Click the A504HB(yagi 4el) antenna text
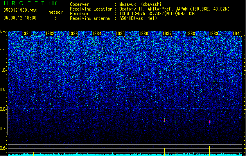 point(138,18)
